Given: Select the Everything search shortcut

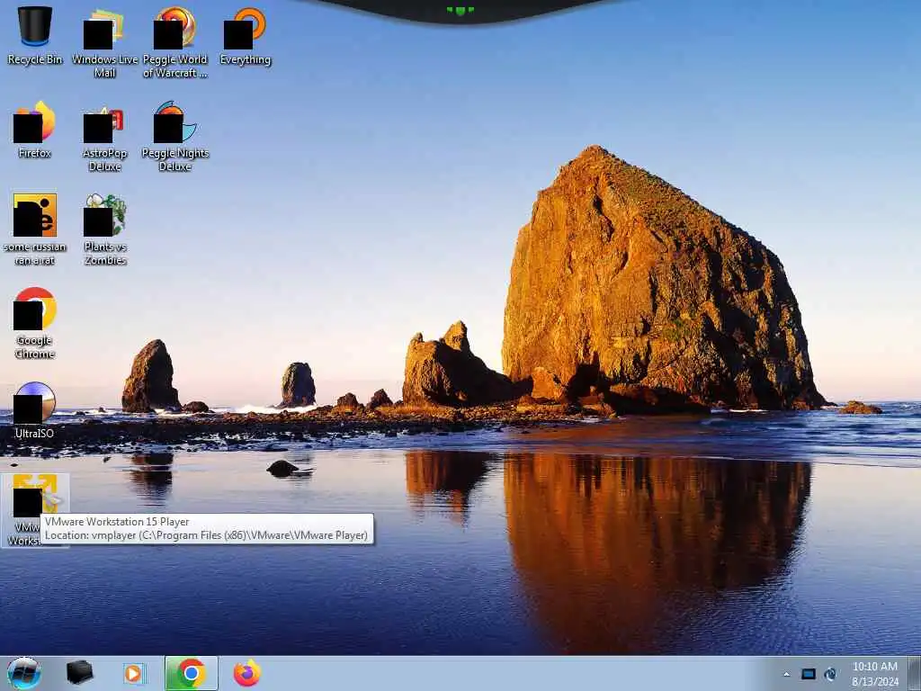Looking at the screenshot, I should click(245, 36).
